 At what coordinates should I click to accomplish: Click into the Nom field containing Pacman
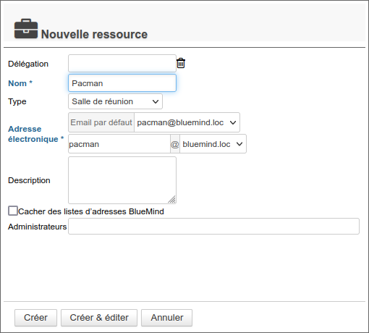pyautogui.click(x=122, y=83)
